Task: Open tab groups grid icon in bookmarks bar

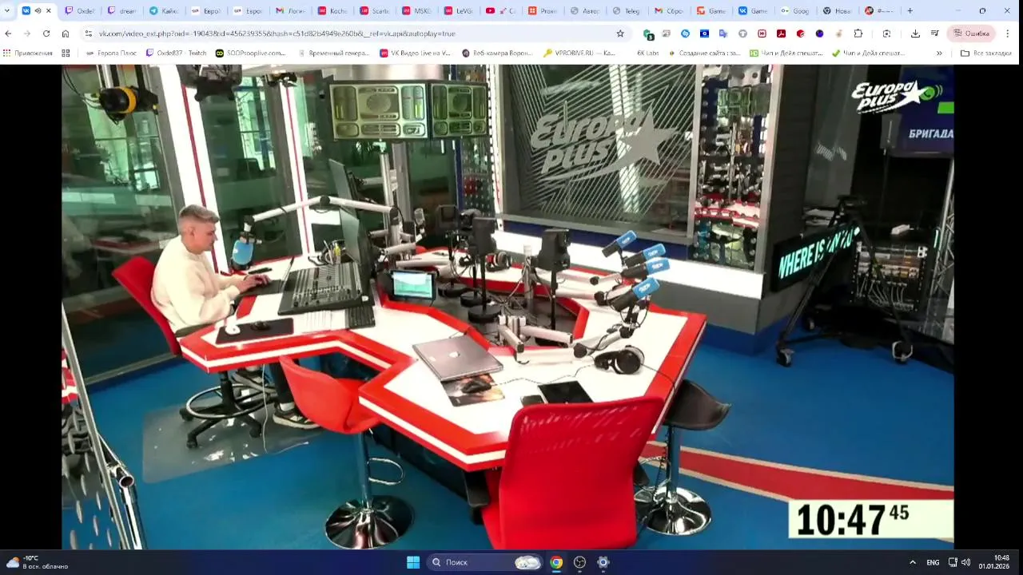Action: pyautogui.click(x=66, y=54)
